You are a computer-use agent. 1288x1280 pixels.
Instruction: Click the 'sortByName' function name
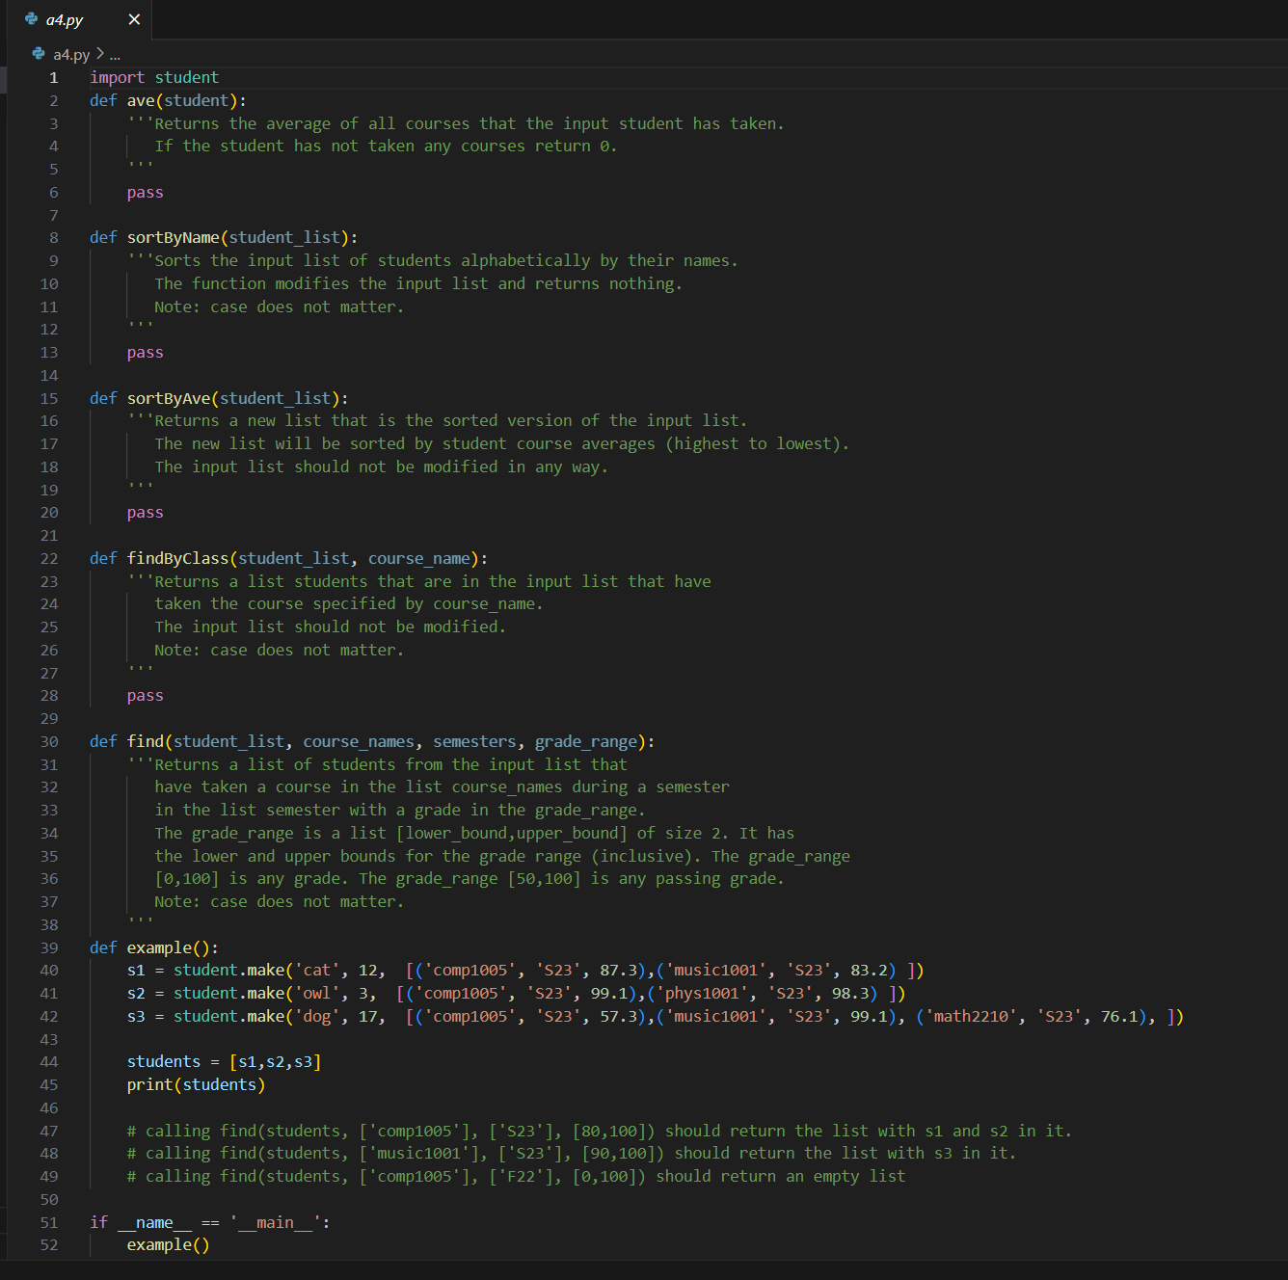(x=174, y=237)
